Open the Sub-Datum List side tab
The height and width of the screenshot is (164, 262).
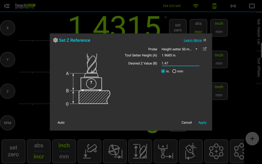(259, 32)
